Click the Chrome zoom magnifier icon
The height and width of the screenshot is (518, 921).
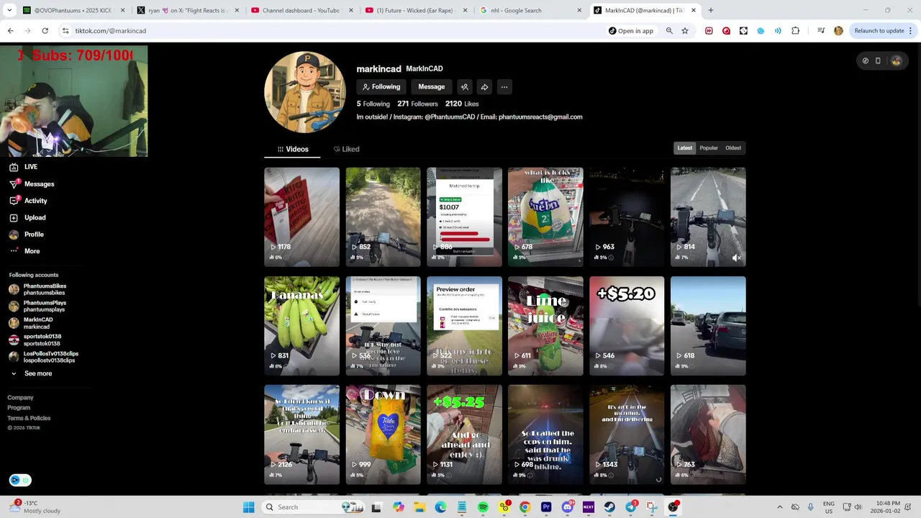pos(669,31)
